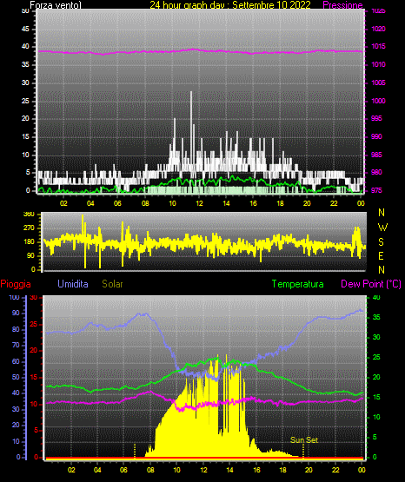Click the green '25' temperature axis value
The height and width of the screenshot is (482, 405).
coord(376,357)
